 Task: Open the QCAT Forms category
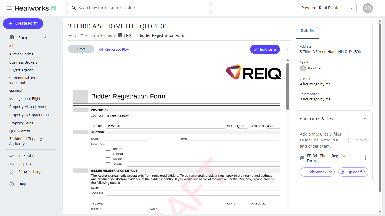coord(19,131)
